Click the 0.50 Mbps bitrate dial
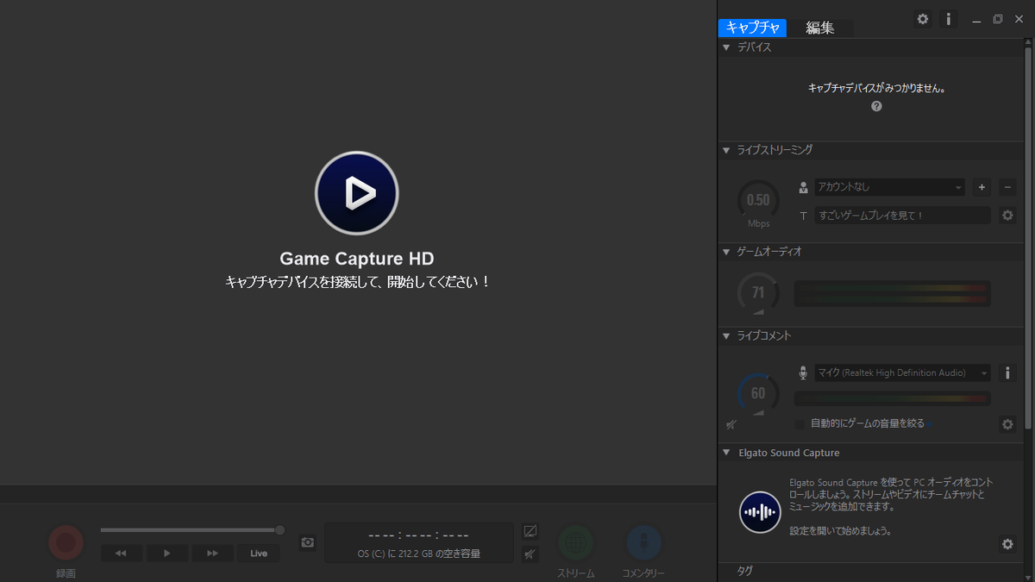This screenshot has width=1035, height=582. 758,200
